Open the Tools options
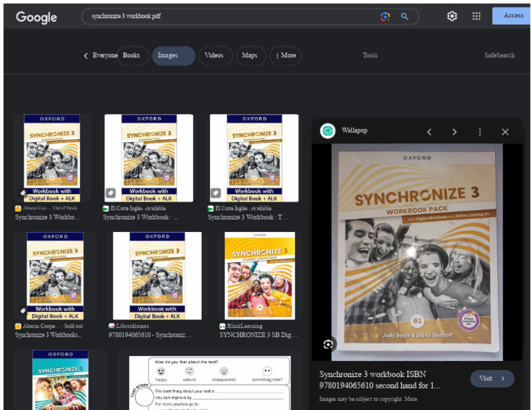The width and height of the screenshot is (531, 410). pos(370,55)
